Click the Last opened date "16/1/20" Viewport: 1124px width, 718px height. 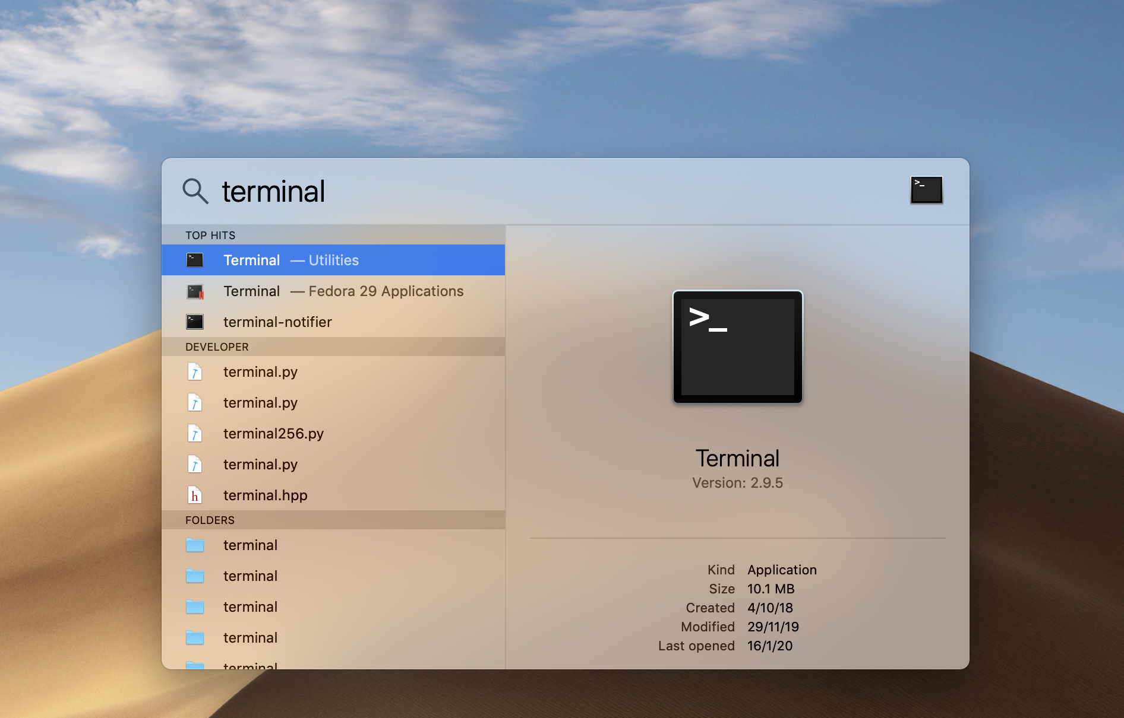770,646
